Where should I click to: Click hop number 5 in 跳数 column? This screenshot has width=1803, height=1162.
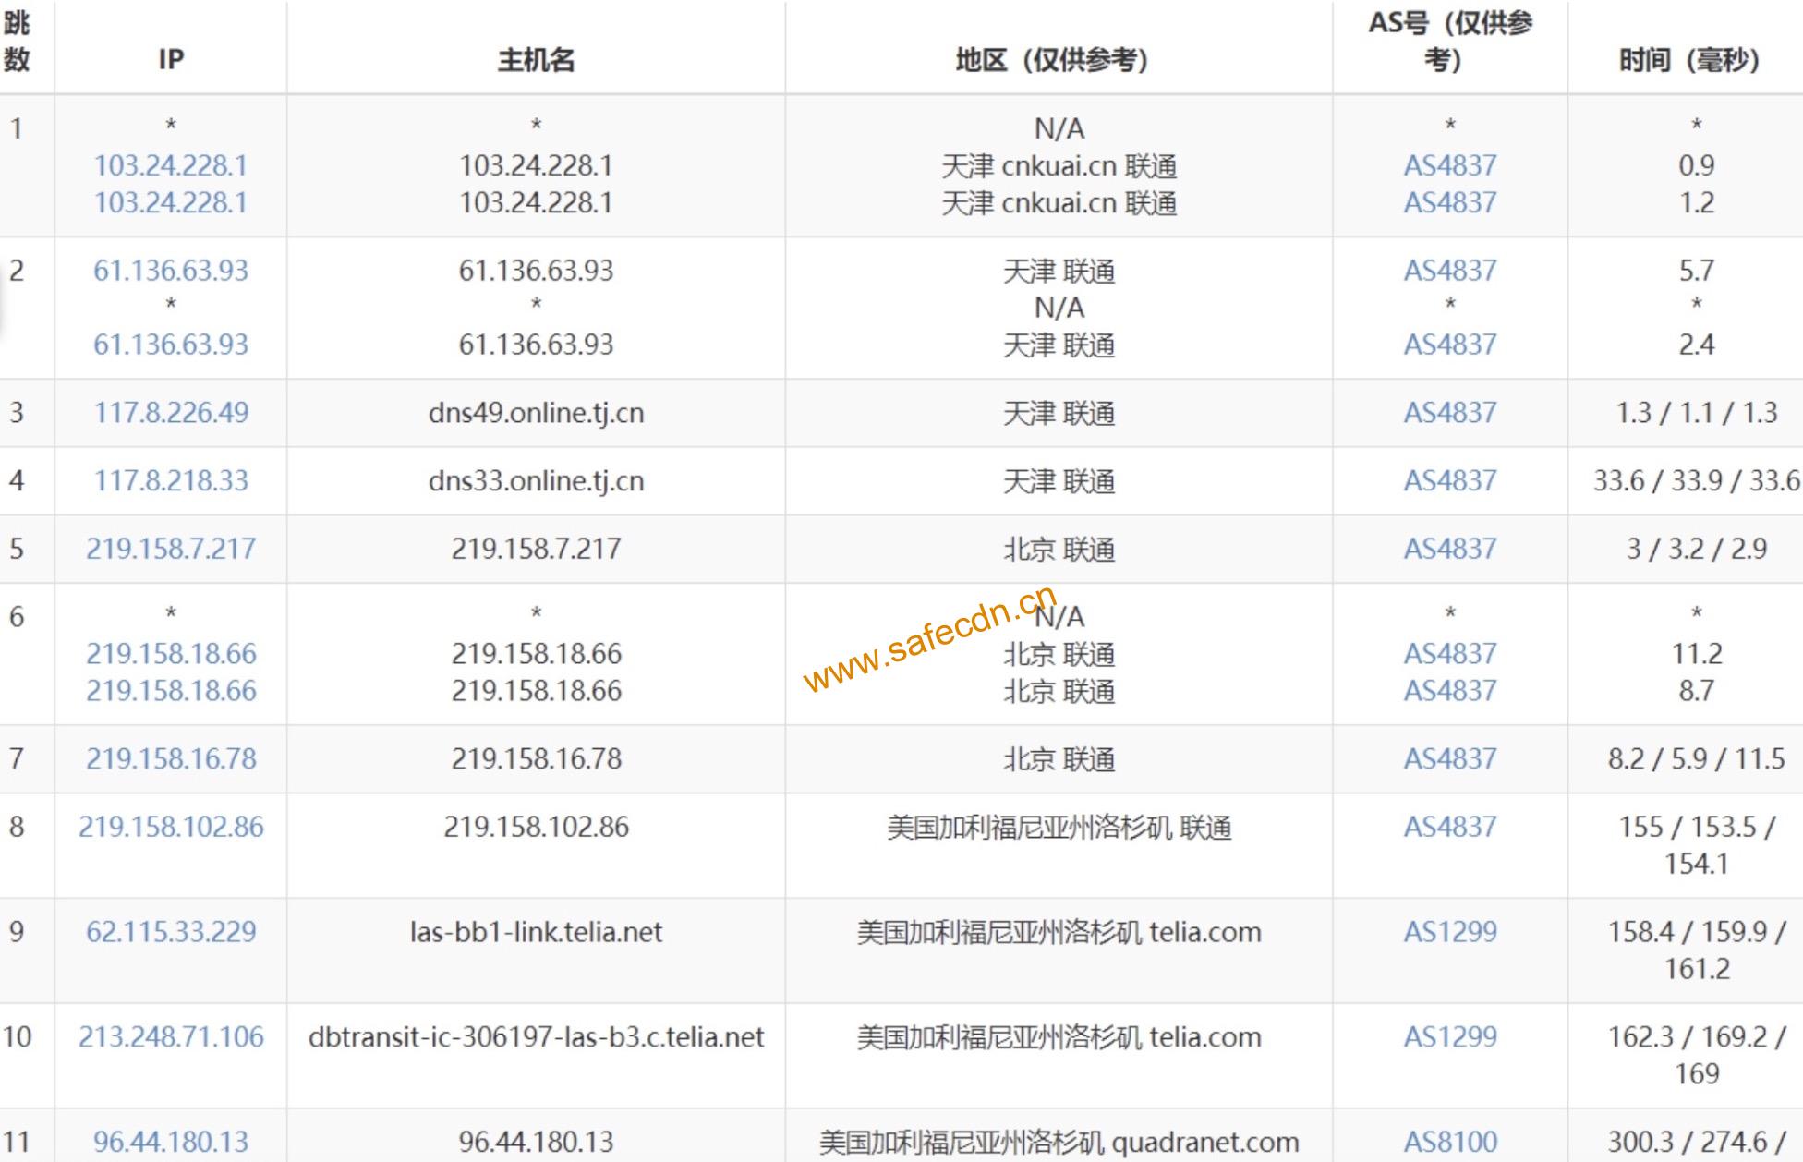(17, 549)
